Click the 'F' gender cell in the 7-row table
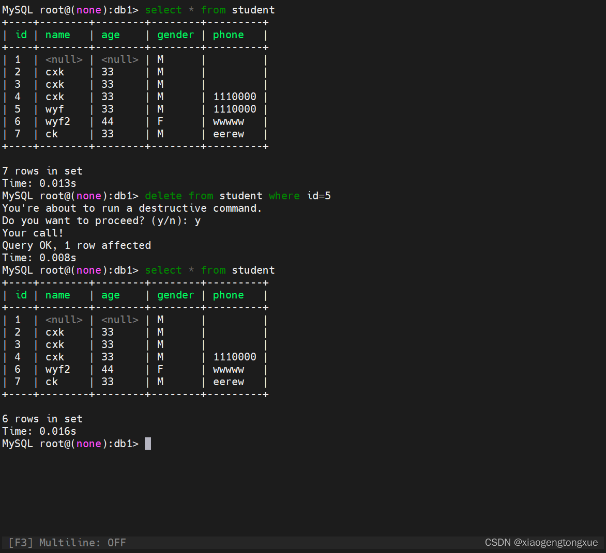The width and height of the screenshot is (606, 553). (160, 121)
